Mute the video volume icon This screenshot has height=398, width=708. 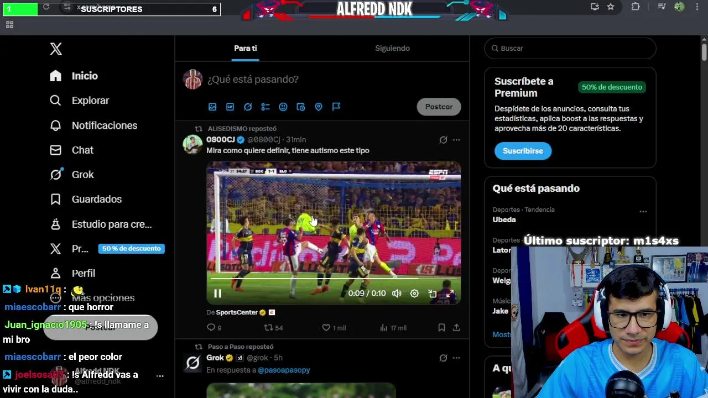(397, 294)
